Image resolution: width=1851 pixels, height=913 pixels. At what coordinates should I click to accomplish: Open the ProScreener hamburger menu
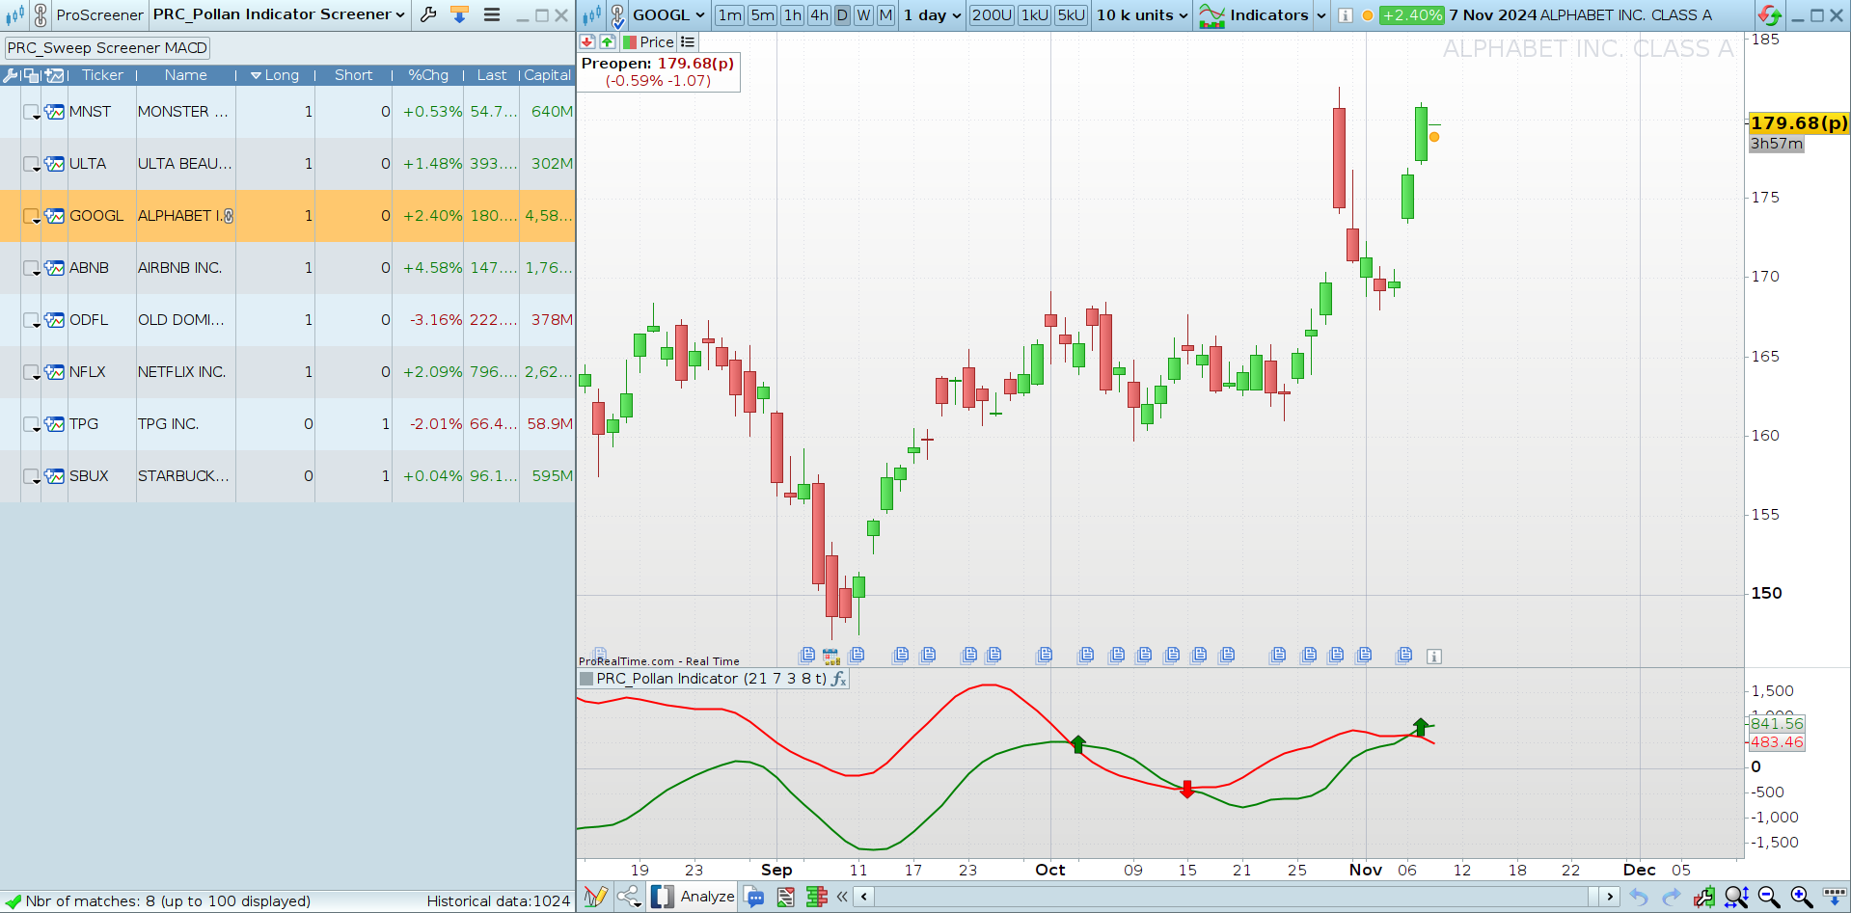[492, 14]
